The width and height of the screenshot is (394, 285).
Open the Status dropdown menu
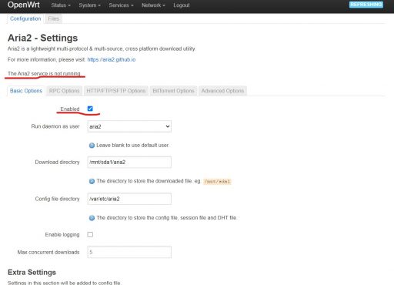pyautogui.click(x=61, y=5)
